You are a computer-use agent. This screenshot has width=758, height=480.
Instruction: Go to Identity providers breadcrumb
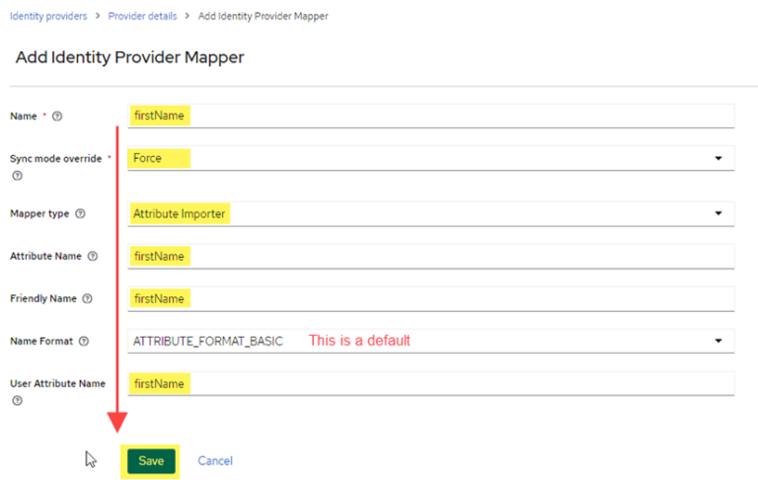click(x=48, y=17)
